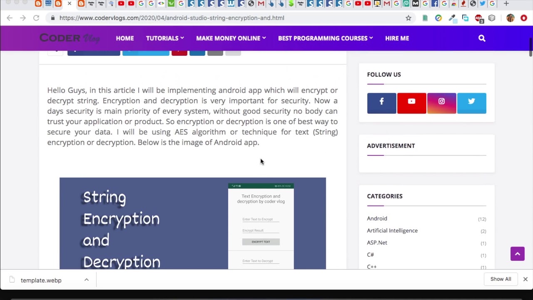Viewport: 533px width, 300px height.
Task: Bookmark this page with the star
Action: click(x=408, y=18)
